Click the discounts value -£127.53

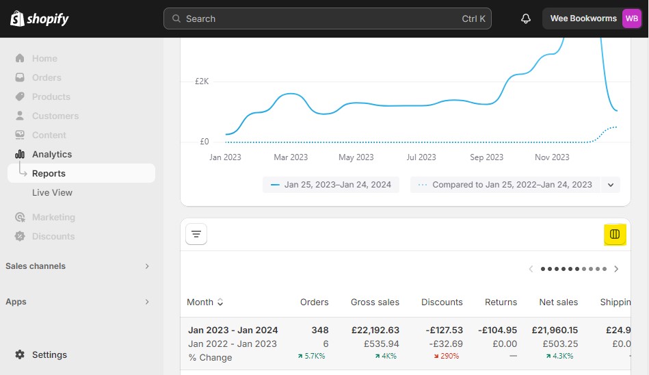coord(444,331)
